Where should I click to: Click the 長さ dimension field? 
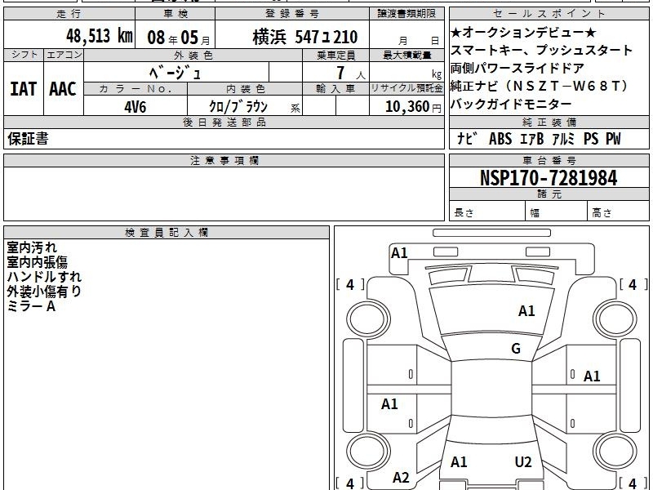click(x=487, y=212)
